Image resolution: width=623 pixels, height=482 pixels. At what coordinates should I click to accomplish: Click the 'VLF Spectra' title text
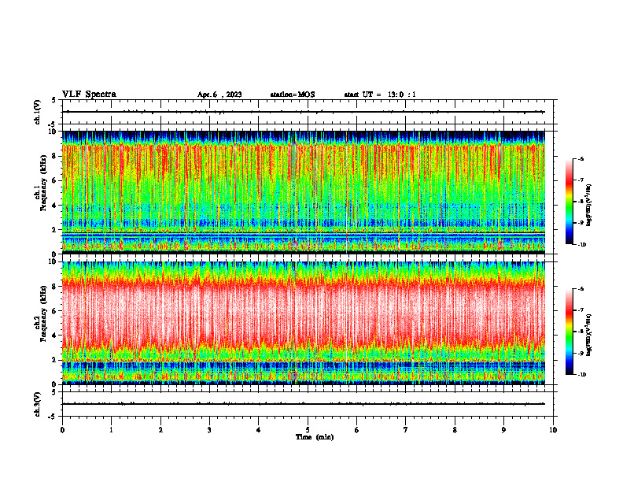[89, 95]
